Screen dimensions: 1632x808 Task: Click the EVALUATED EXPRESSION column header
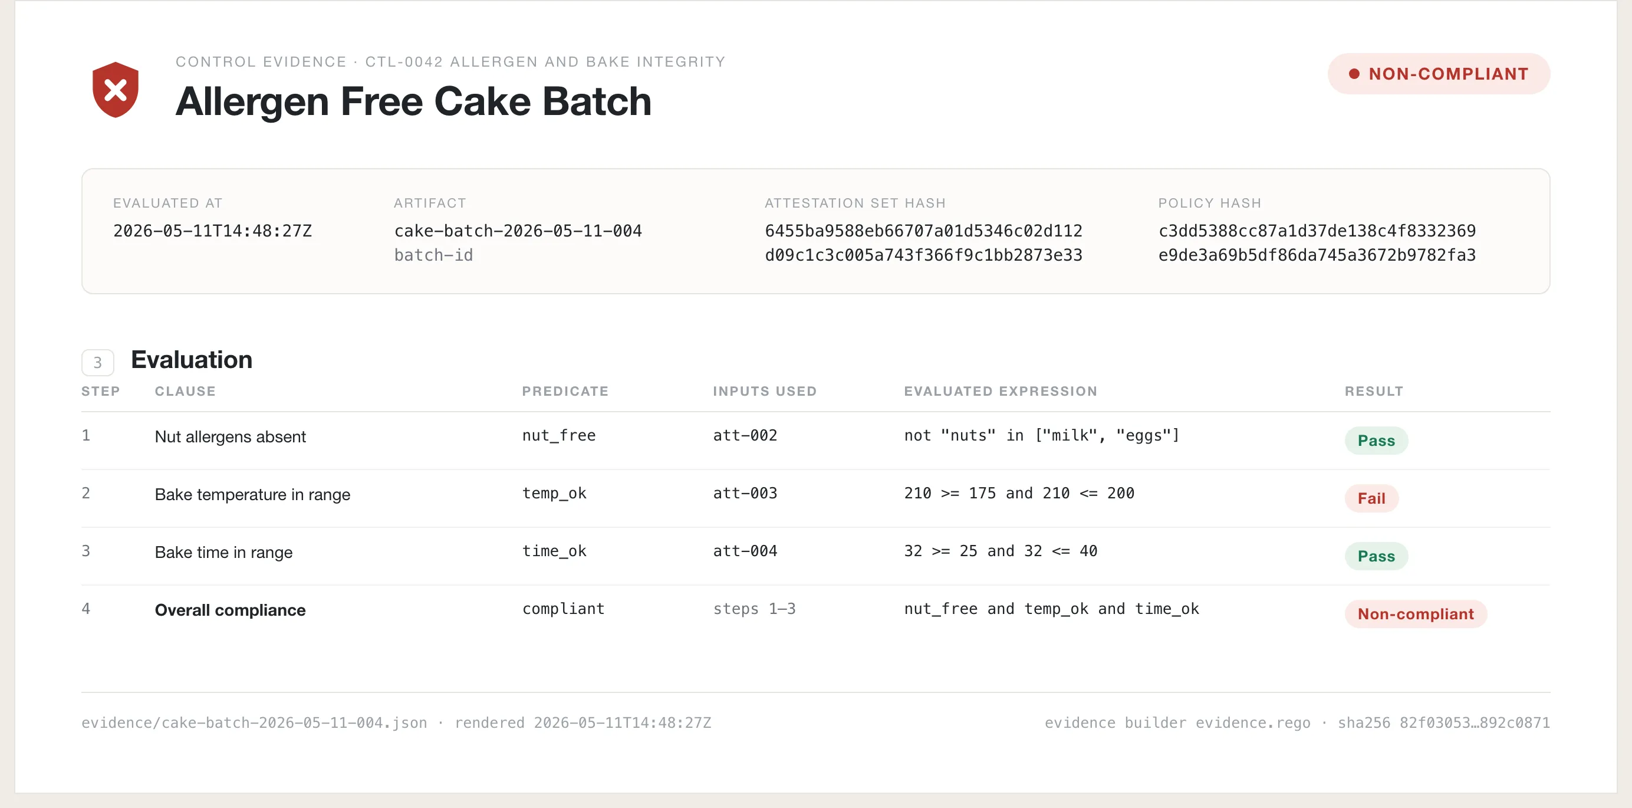pos(1001,391)
